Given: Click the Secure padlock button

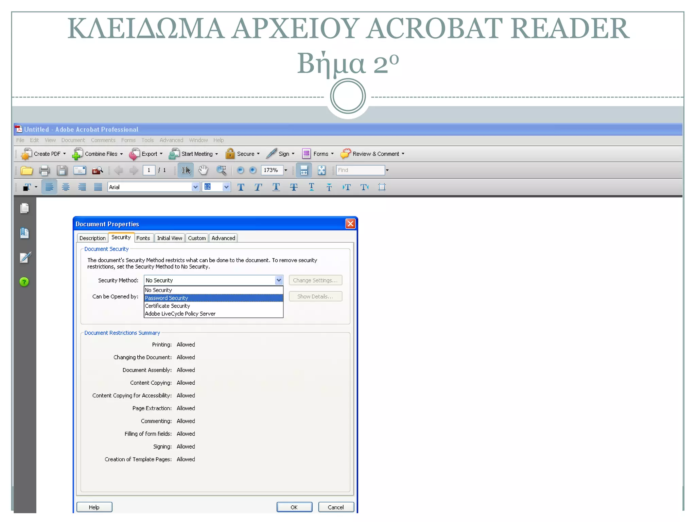Looking at the screenshot, I should point(242,154).
